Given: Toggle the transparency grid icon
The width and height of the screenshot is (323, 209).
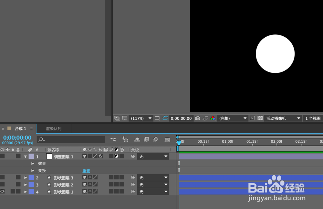Looking at the screenshot, I should (x=260, y=118).
